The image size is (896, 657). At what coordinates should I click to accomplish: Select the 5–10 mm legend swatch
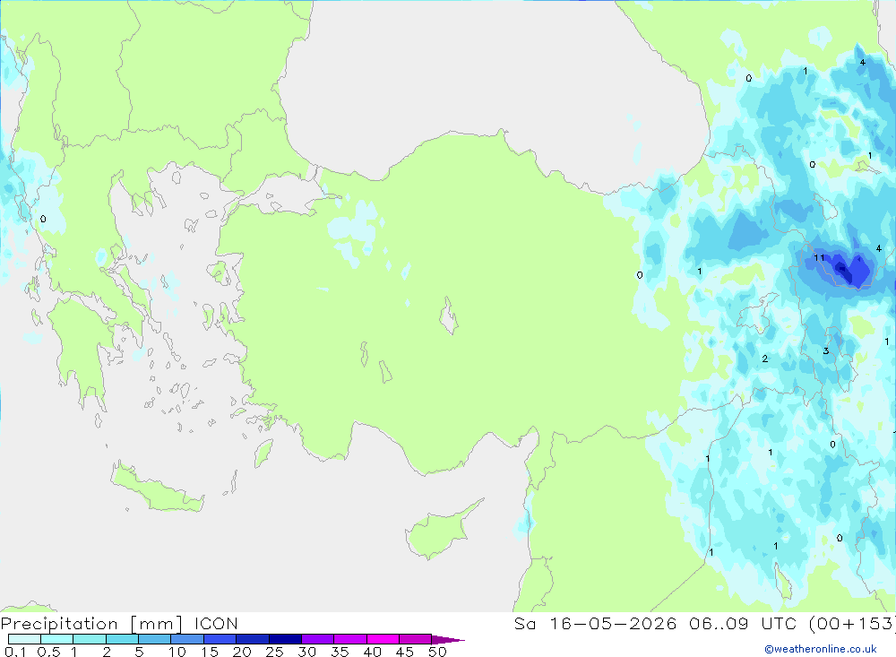155,639
